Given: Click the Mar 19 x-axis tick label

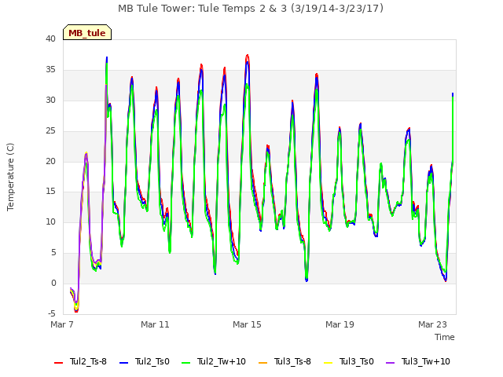Looking at the screenshot, I should tap(340, 324).
